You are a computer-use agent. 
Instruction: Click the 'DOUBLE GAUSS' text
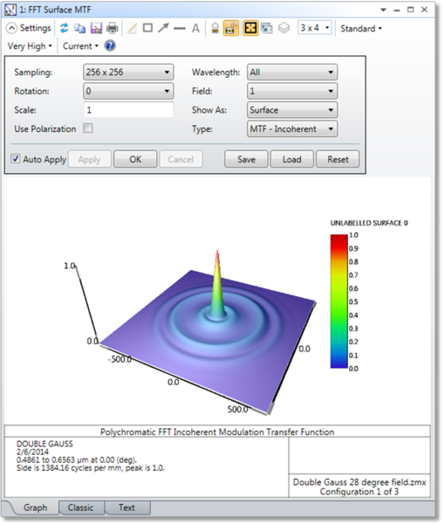(44, 444)
